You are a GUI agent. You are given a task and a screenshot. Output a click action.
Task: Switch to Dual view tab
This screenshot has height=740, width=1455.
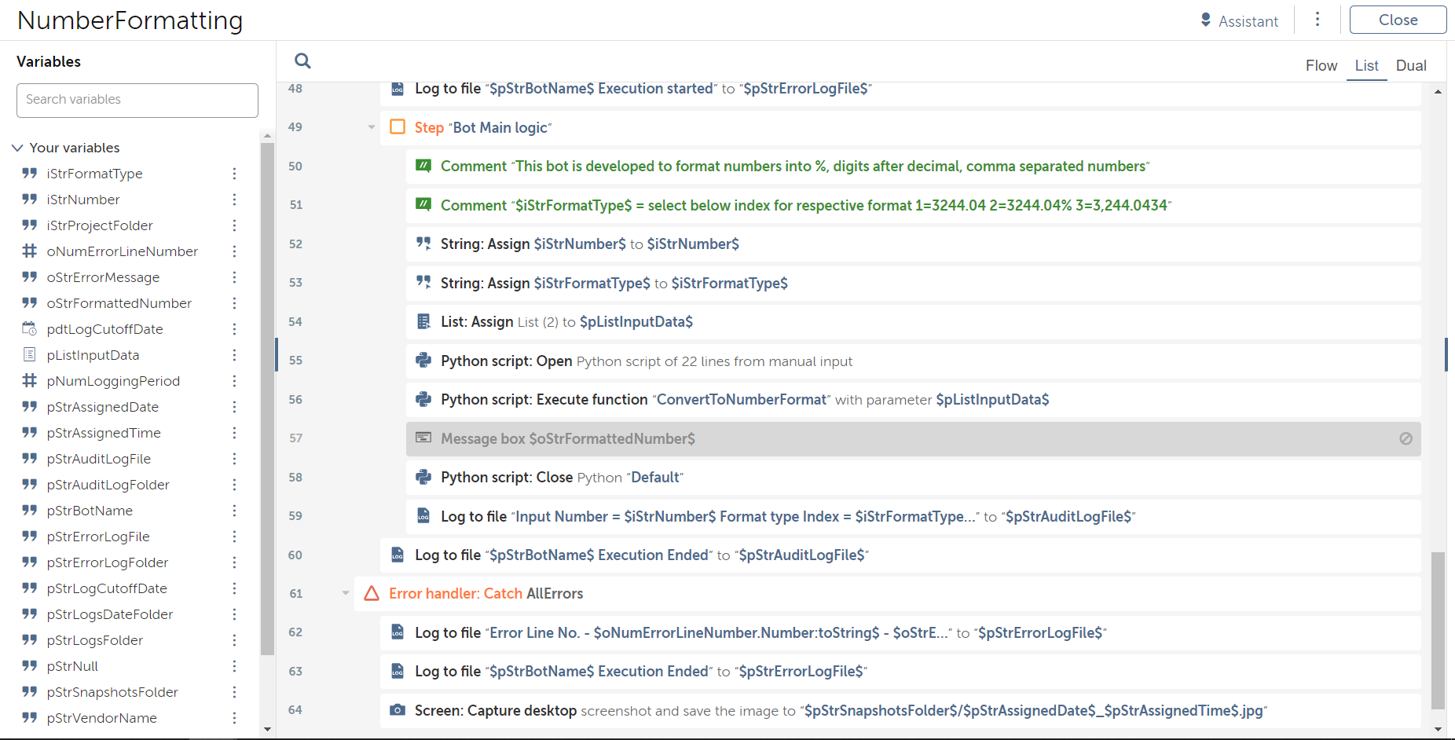[x=1410, y=66]
